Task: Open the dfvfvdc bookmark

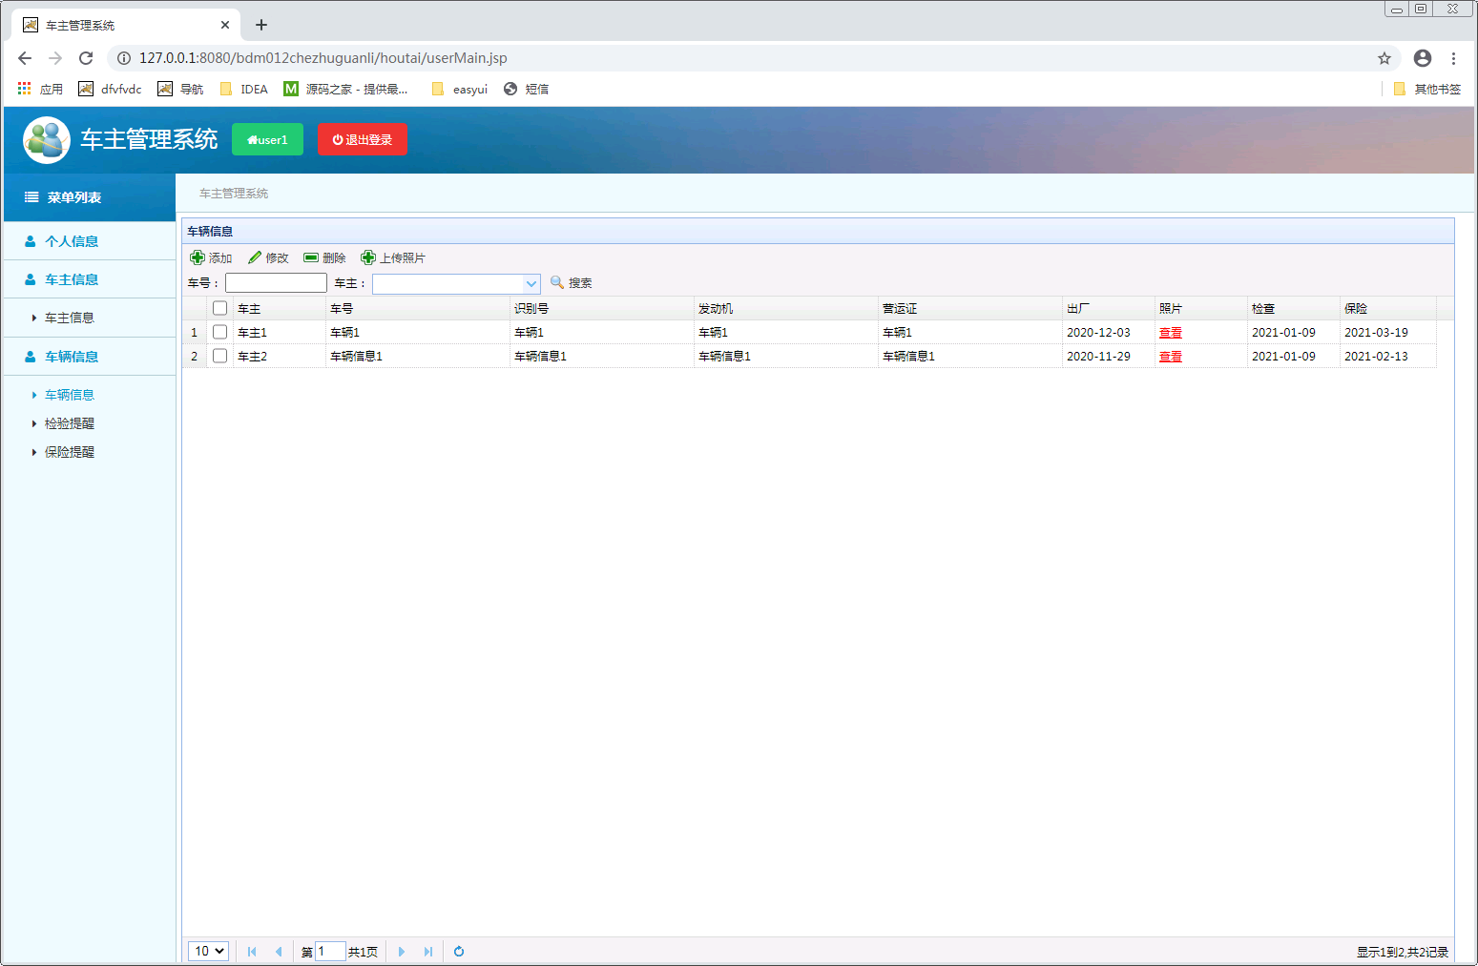Action: [110, 89]
